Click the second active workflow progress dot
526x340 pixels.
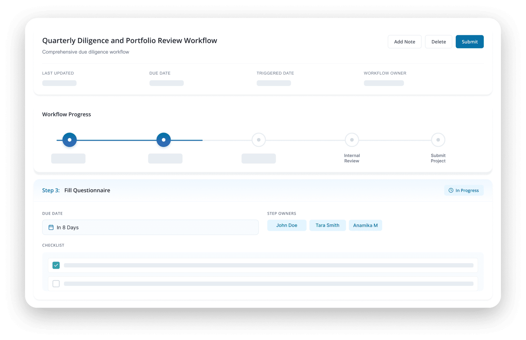[163, 140]
